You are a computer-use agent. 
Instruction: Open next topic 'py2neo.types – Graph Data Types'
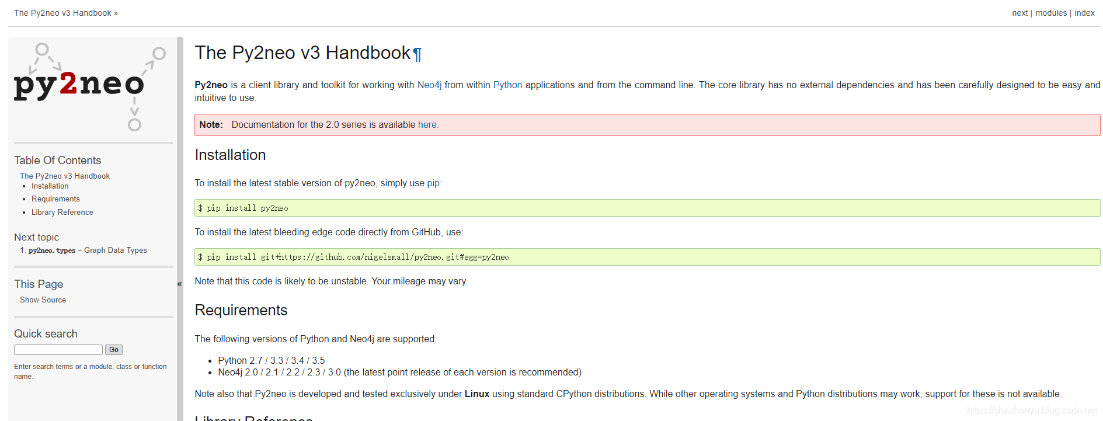[88, 250]
